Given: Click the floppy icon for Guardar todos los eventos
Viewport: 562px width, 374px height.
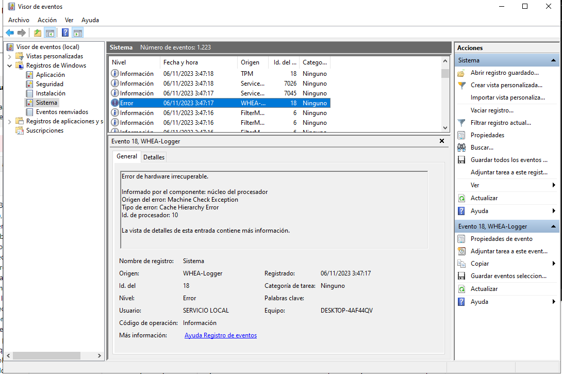Looking at the screenshot, I should point(461,160).
